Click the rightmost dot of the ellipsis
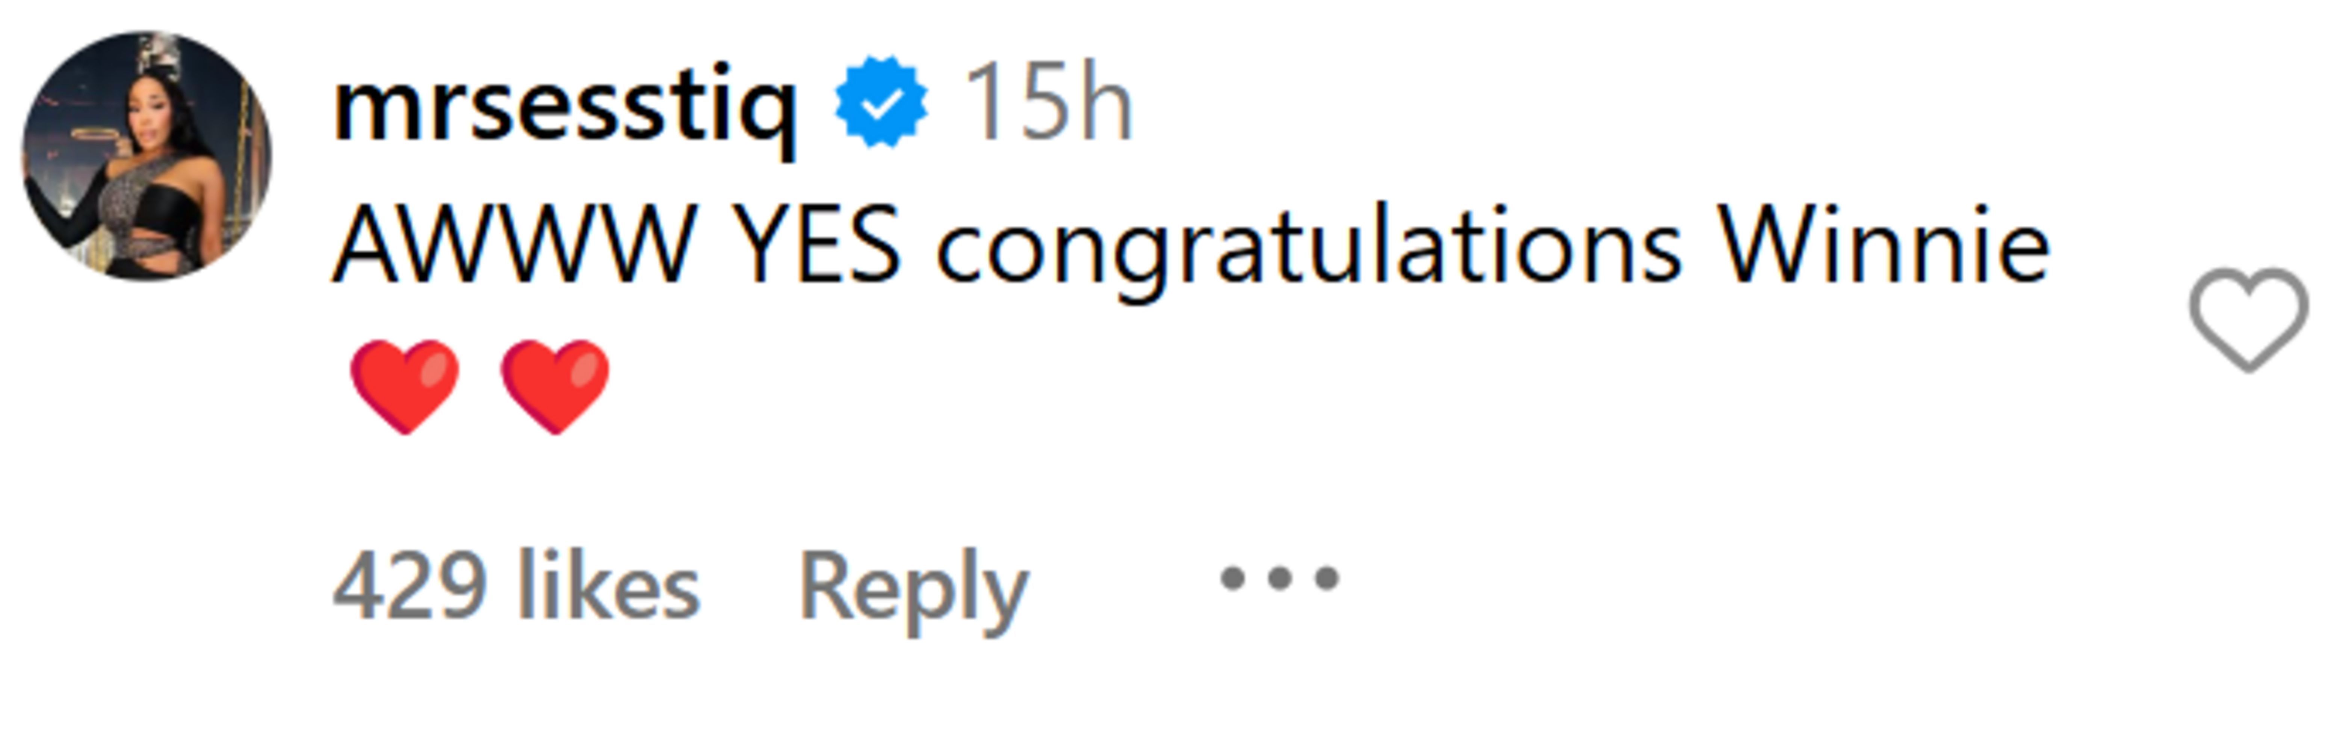The image size is (2343, 751). [x=1326, y=578]
